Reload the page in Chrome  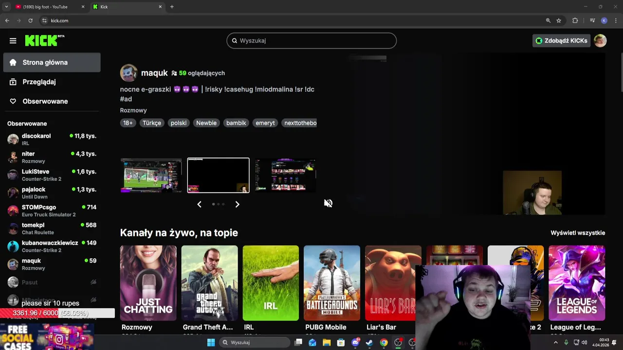30,20
